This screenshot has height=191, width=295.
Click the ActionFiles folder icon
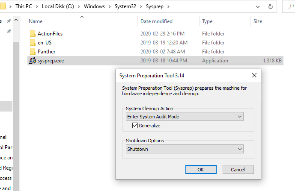(x=33, y=34)
